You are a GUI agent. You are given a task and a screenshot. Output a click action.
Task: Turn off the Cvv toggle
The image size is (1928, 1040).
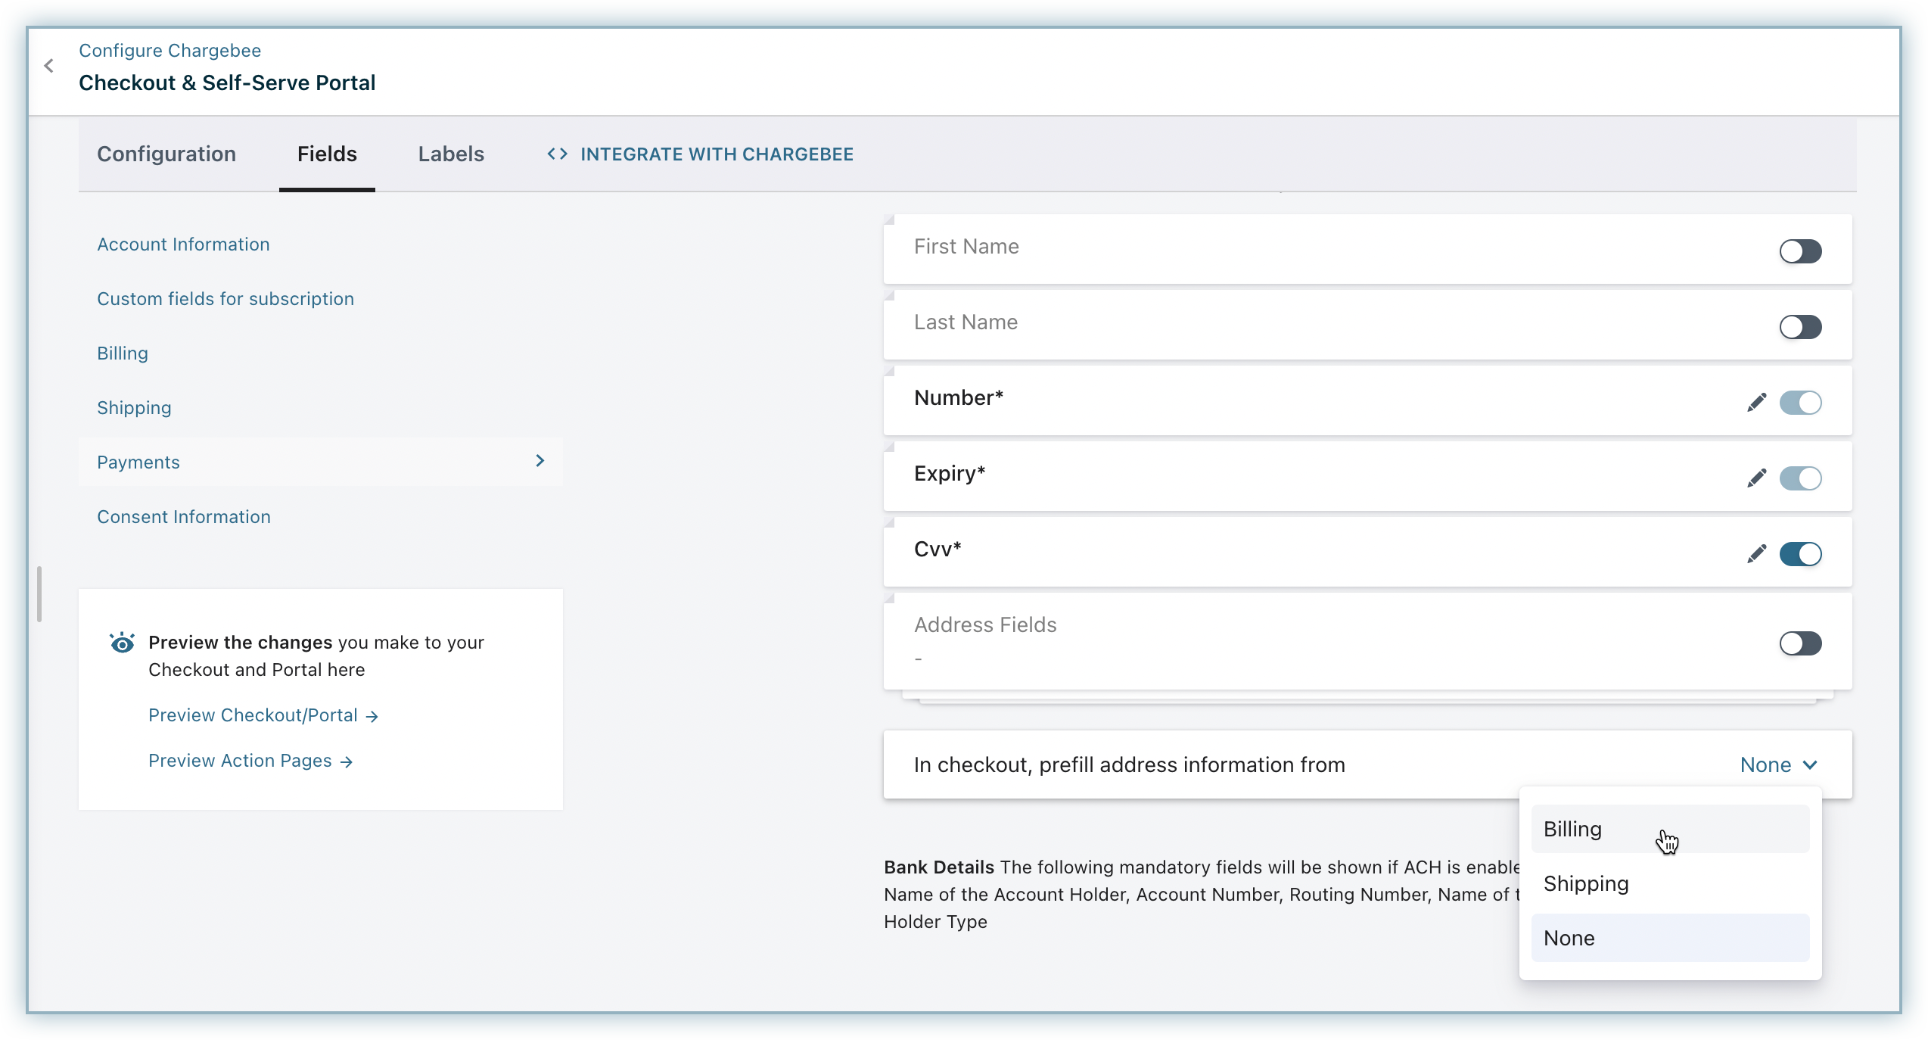pos(1800,554)
